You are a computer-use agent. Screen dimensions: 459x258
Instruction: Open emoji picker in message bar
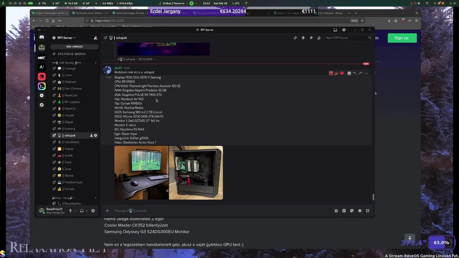360,211
